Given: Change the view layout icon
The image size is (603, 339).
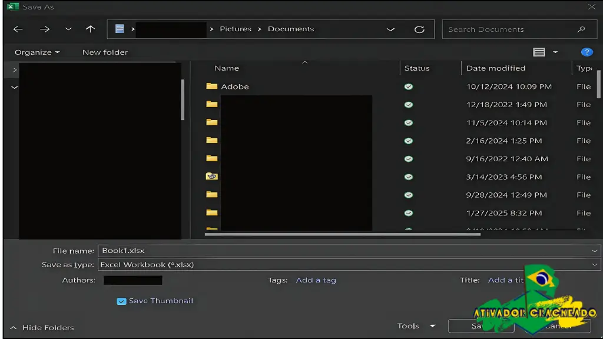Looking at the screenshot, I should (x=539, y=52).
